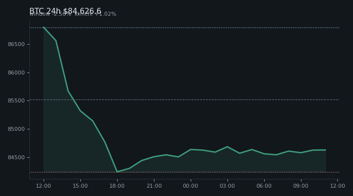This screenshot has width=353, height=196.
Task: Click the "86000" price axis label
Action: point(16,73)
